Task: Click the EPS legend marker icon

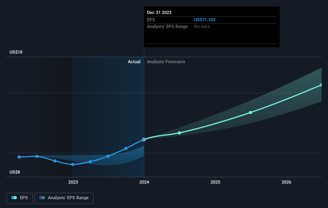Action: point(14,198)
